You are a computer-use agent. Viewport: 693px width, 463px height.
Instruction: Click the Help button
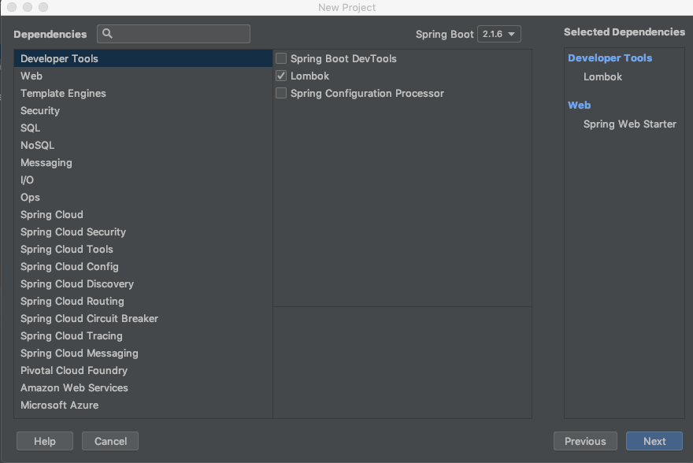pos(44,441)
